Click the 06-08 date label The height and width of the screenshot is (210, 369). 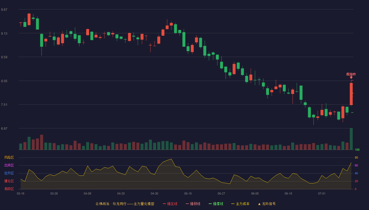point(255,193)
